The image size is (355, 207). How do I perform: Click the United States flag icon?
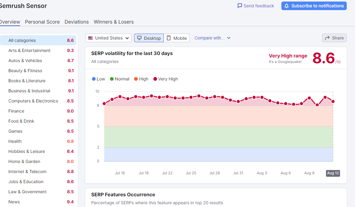point(90,38)
